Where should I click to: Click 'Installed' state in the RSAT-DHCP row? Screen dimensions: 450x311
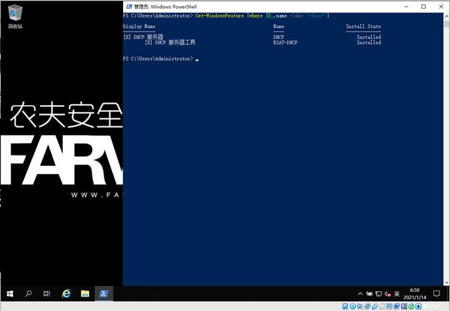coord(369,42)
